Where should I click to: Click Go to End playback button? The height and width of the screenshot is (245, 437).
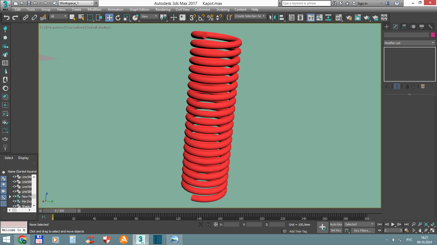[x=406, y=224]
